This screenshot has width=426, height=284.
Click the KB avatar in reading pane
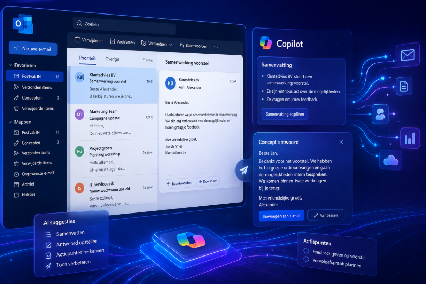coord(170,83)
